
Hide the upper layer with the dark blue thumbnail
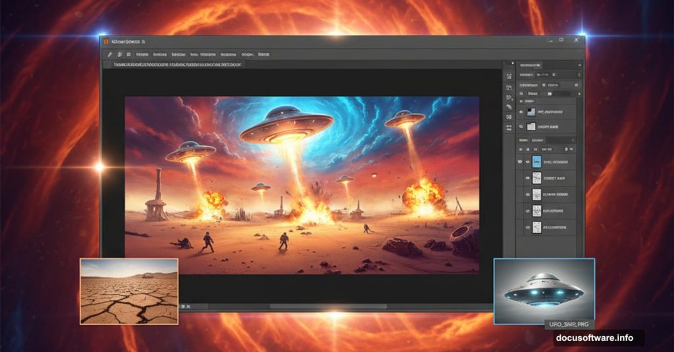tap(521, 112)
